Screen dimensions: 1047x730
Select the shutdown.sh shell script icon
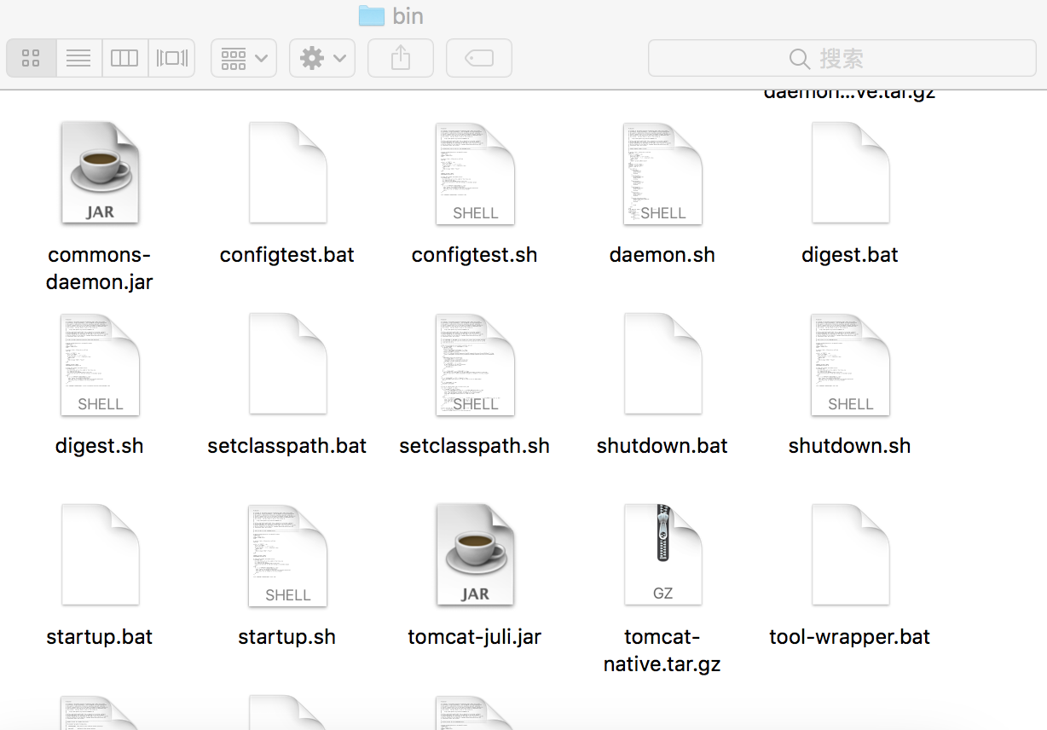coord(850,364)
